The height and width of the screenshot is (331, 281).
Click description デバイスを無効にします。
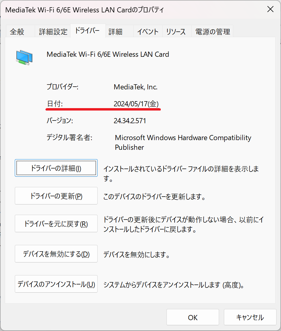pyautogui.click(x=137, y=255)
